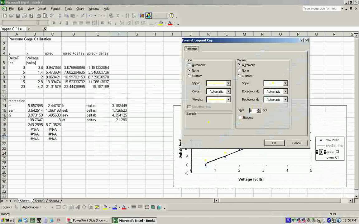
Task: Click the New workbook icon
Action: coord(5,16)
